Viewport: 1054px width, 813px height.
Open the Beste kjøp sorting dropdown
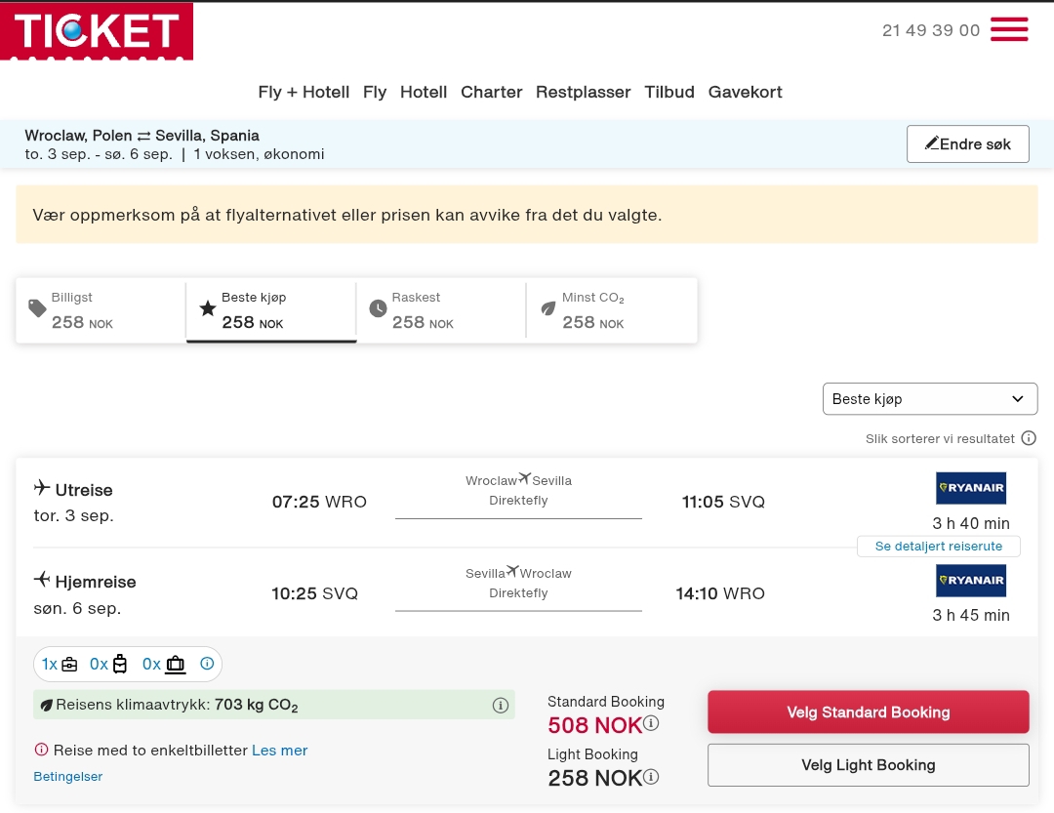tap(930, 399)
